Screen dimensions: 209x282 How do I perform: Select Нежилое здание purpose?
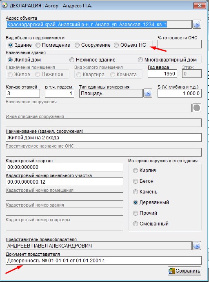coord(92,60)
